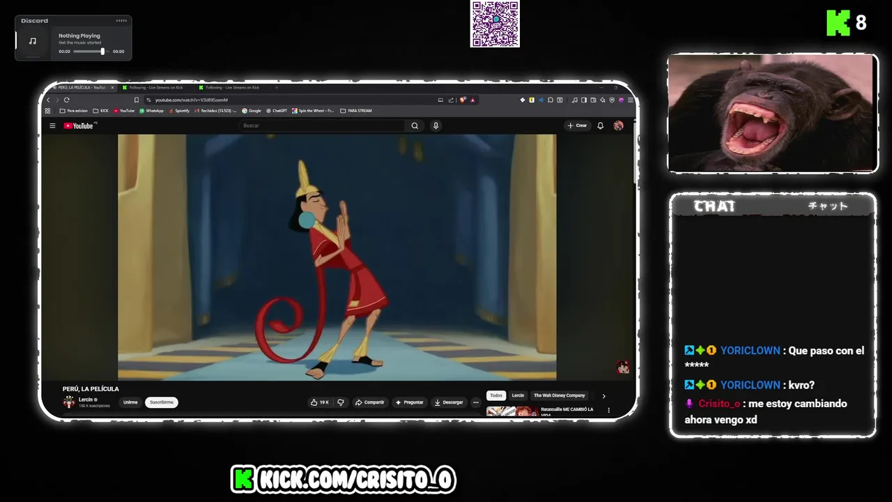This screenshot has height=502, width=892.
Task: Click YORICLOWN's 'kvro?' chat message
Action: (801, 385)
